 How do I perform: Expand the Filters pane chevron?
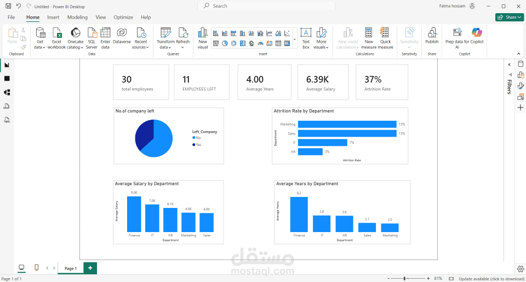(x=509, y=65)
